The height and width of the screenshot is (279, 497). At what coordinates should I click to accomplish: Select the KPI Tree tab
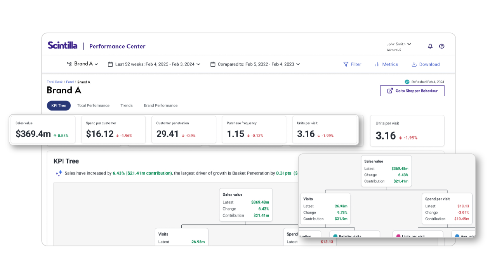pyautogui.click(x=59, y=105)
